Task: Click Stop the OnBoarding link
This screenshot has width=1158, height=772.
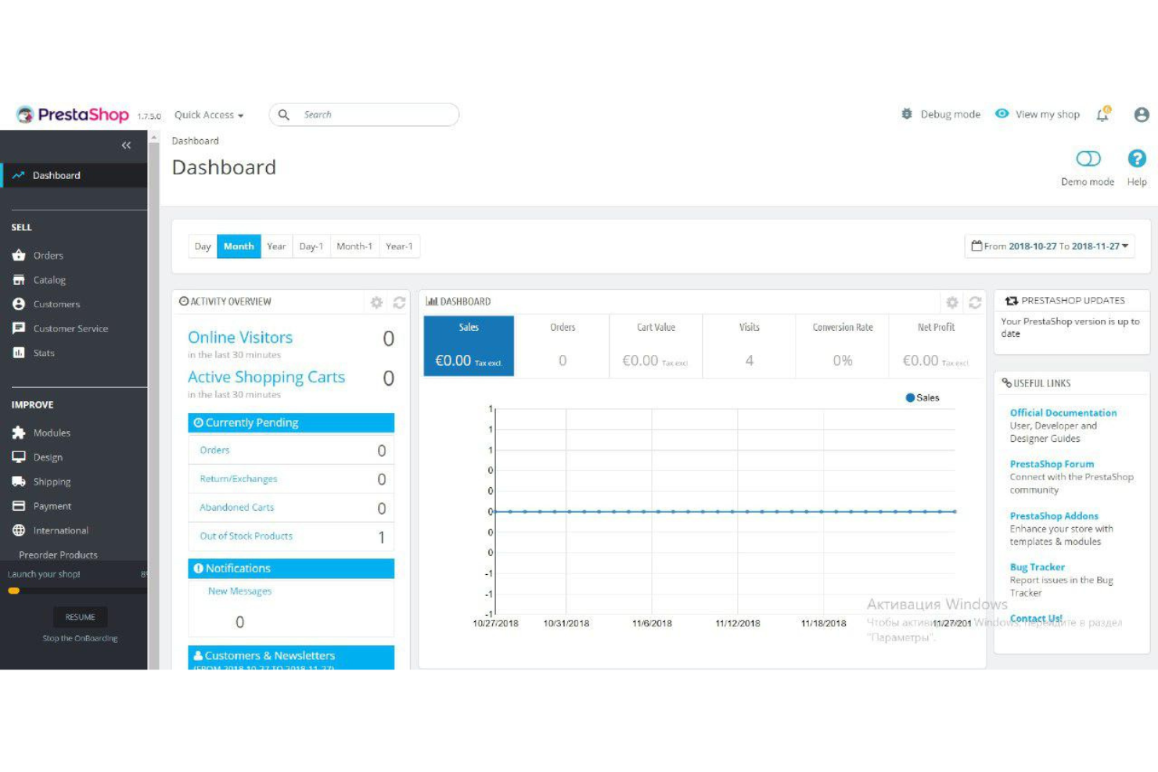Action: point(81,638)
